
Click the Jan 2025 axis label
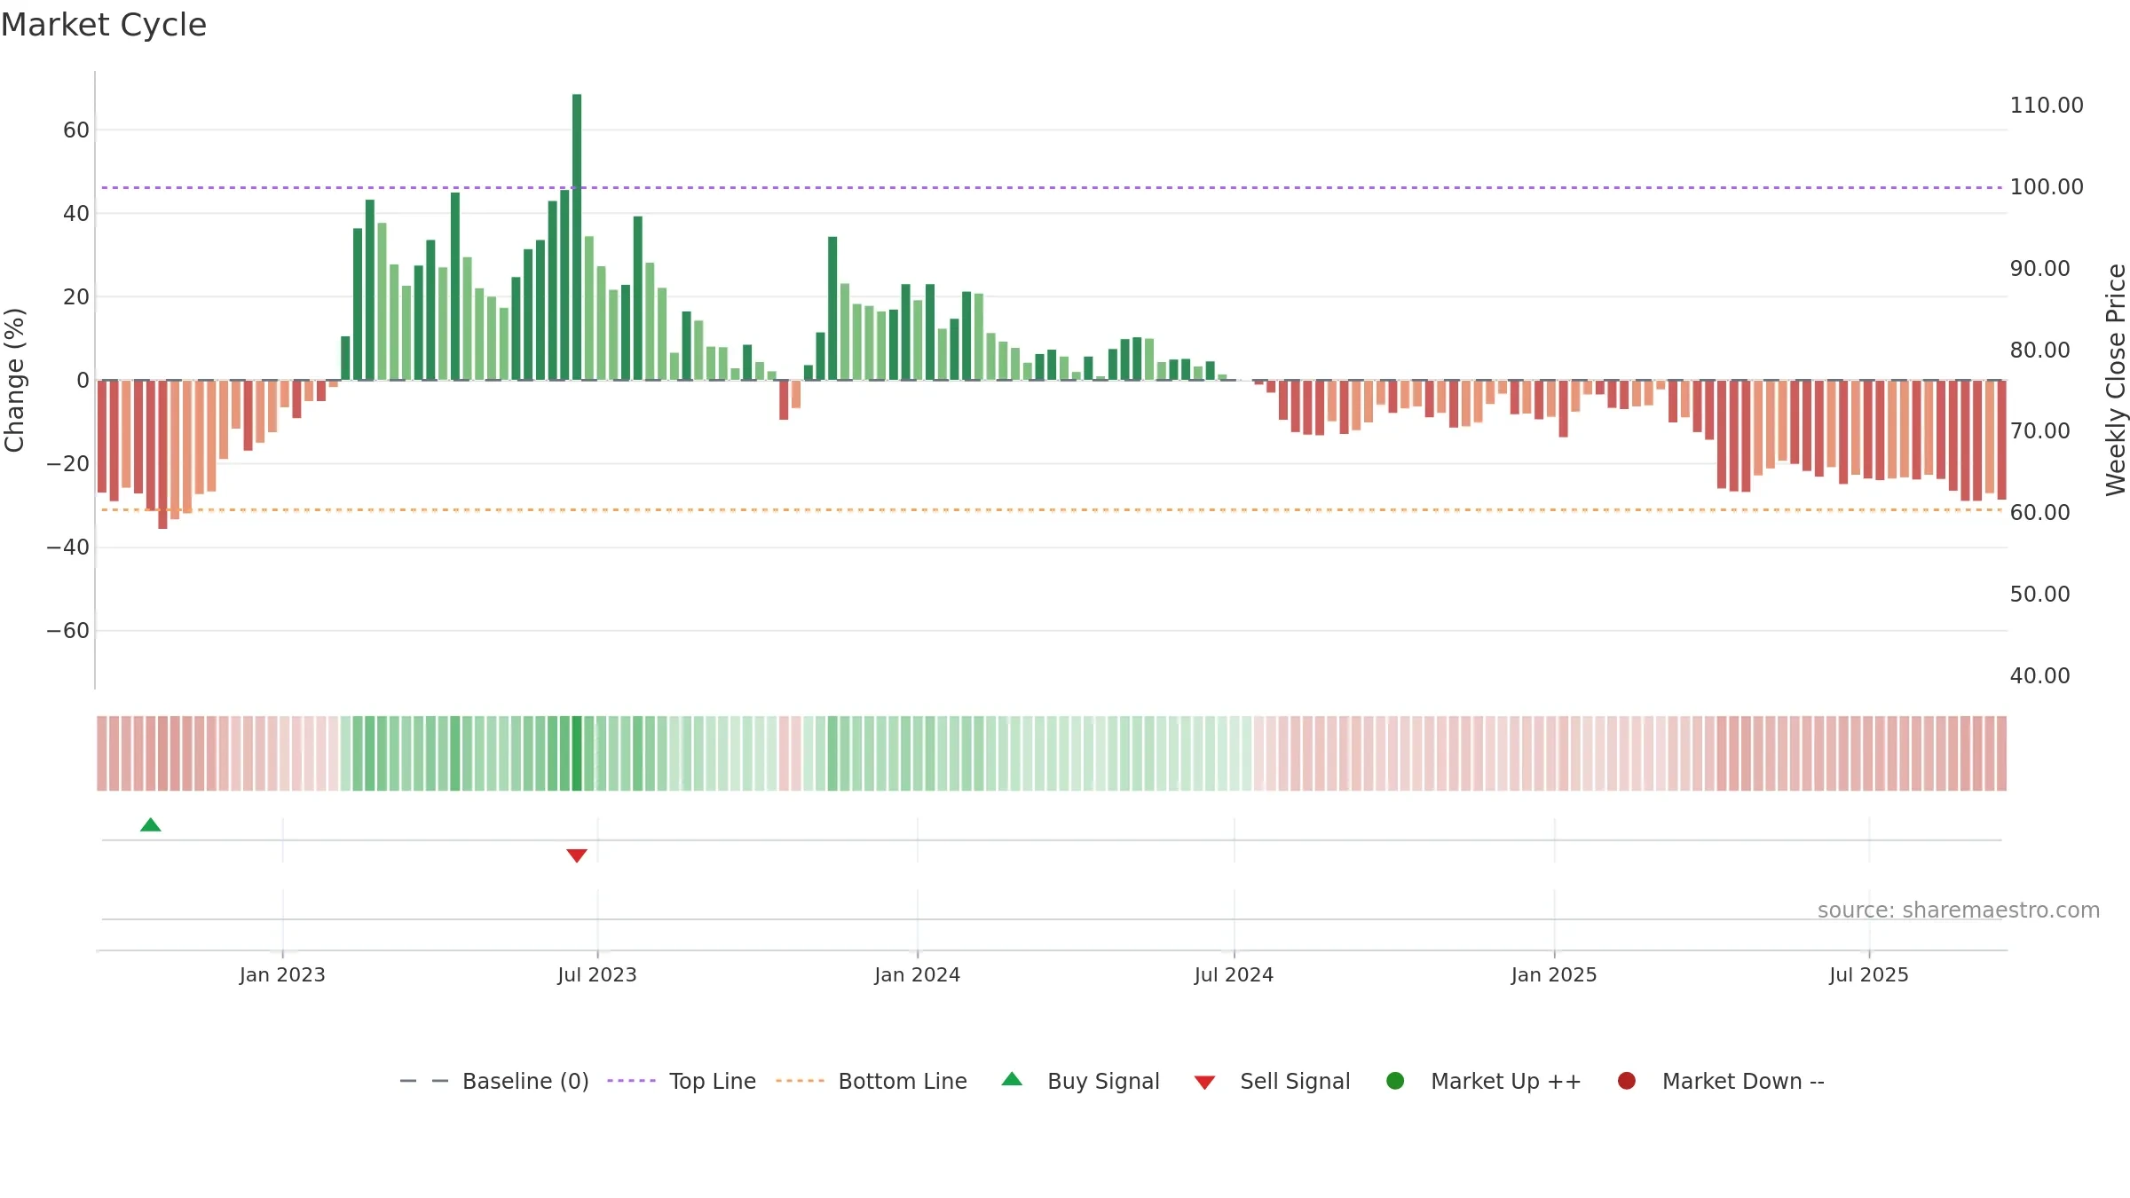1554,975
